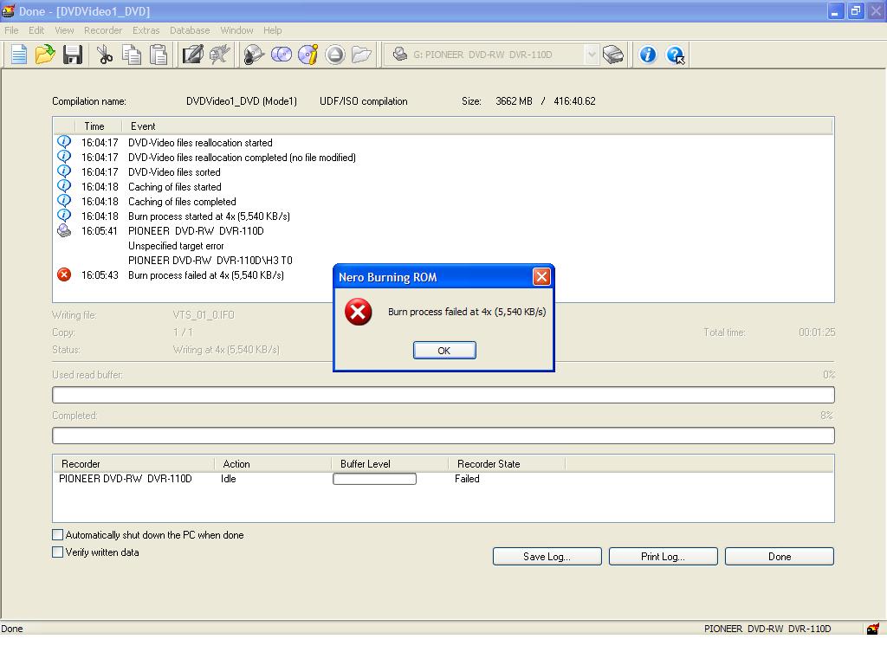Image resolution: width=887 pixels, height=665 pixels.
Task: Click the Time column header in the event log
Action: [98, 126]
